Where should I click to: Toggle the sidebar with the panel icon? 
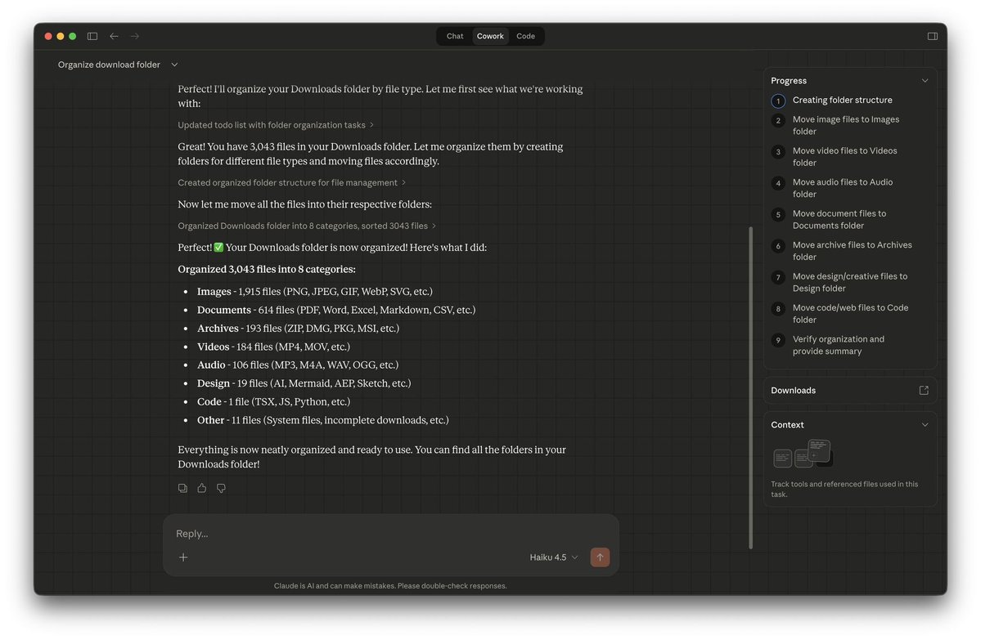coord(92,36)
